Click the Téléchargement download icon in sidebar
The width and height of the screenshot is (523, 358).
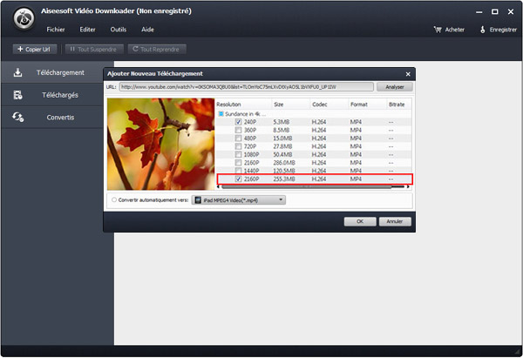(x=17, y=71)
